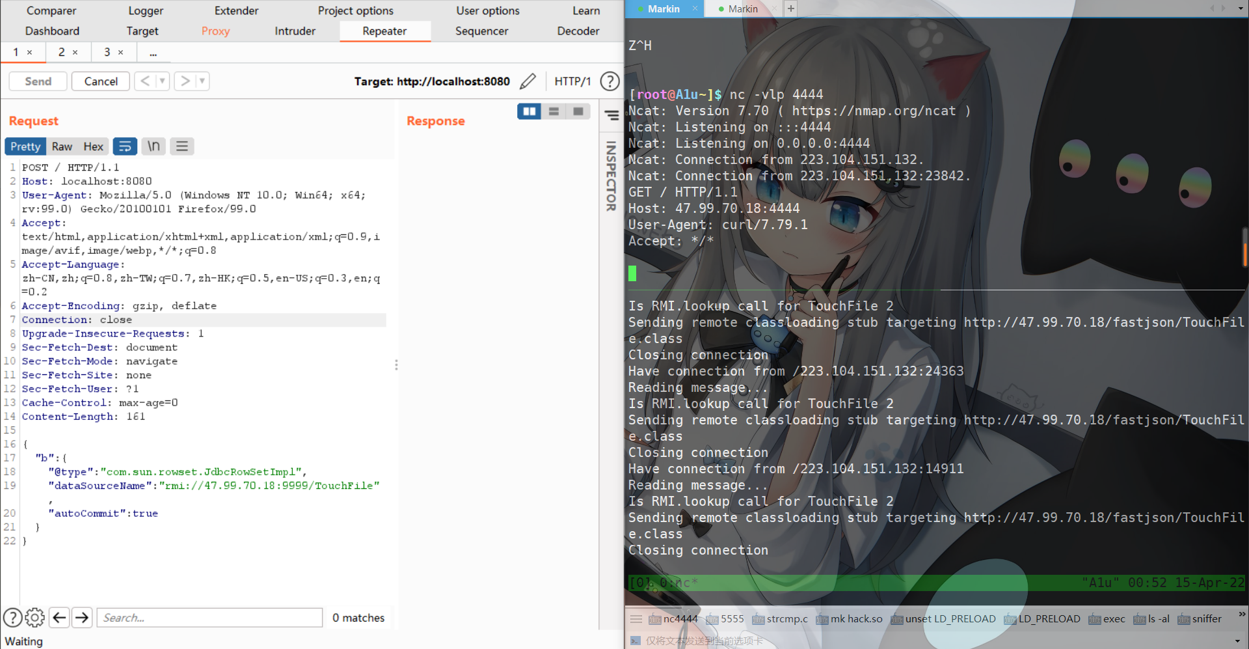Open the Logger tab
The image size is (1249, 649).
tap(146, 10)
